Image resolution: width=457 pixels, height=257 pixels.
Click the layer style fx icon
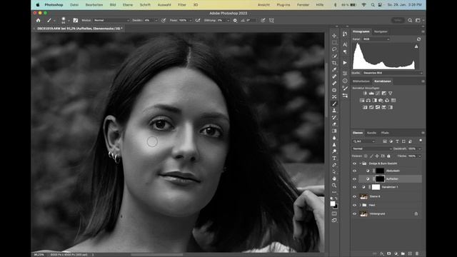tap(382, 254)
